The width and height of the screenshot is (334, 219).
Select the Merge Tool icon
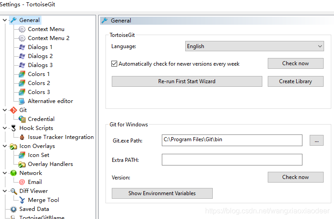pos(22,200)
